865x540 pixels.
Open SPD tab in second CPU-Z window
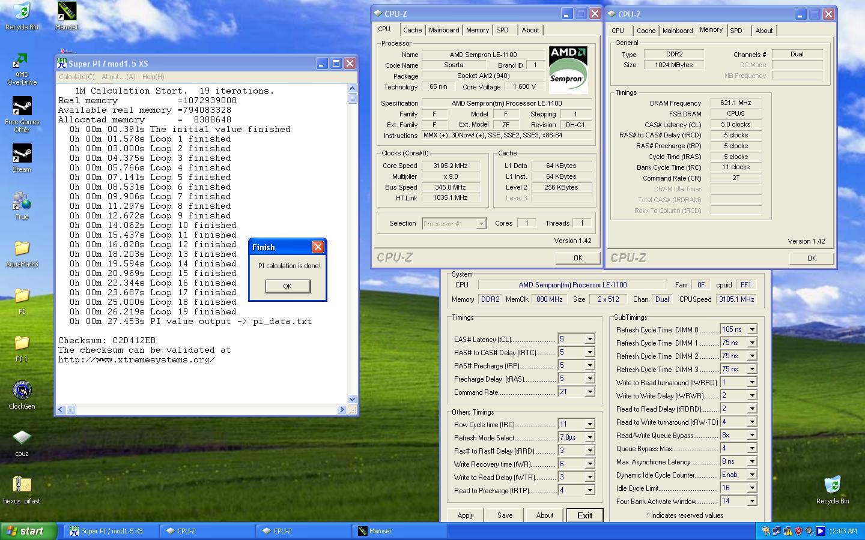tap(736, 31)
